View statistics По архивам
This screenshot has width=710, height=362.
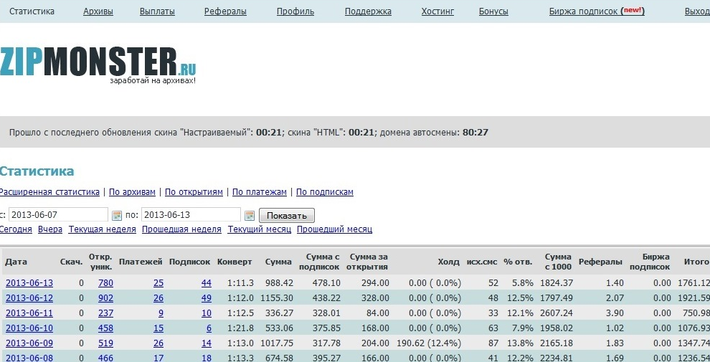click(x=132, y=192)
